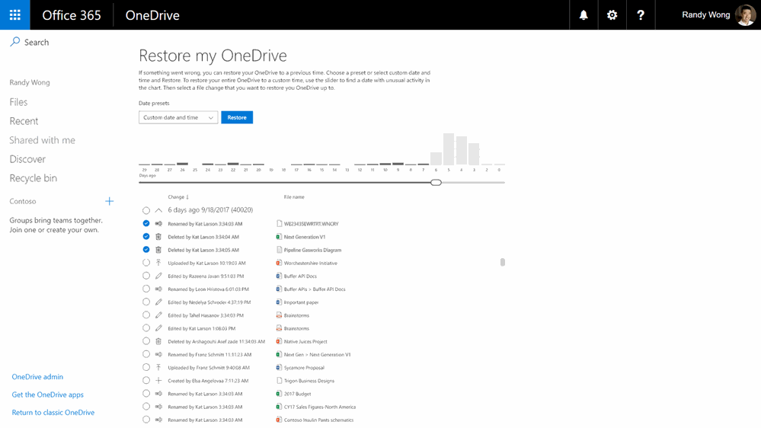Click the File name column header
The height and width of the screenshot is (428, 761).
pyautogui.click(x=294, y=197)
